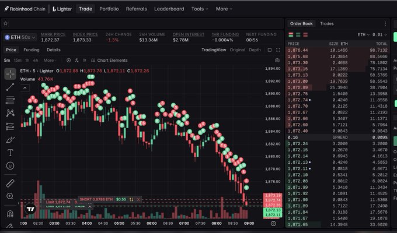
Task: Switch to Original chart mode
Action: coord(237,50)
